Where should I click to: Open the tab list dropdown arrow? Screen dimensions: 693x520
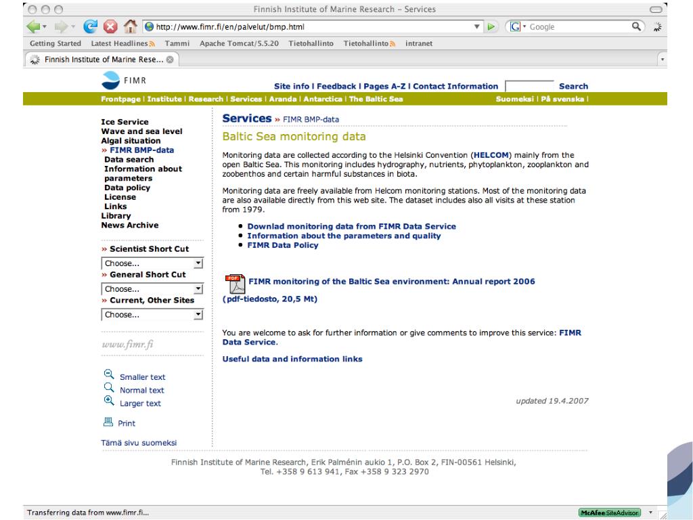coord(662,60)
